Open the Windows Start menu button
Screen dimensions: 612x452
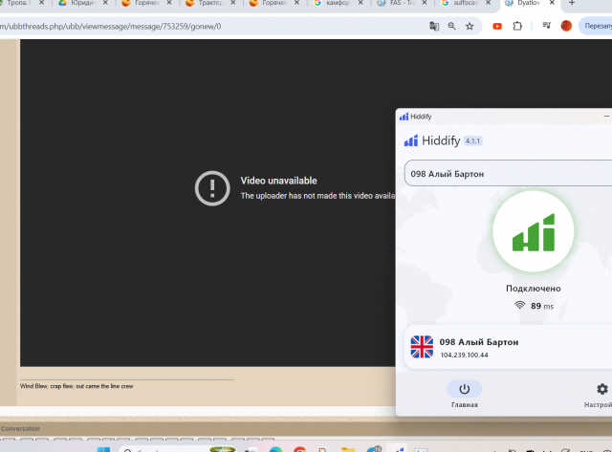click(103, 446)
